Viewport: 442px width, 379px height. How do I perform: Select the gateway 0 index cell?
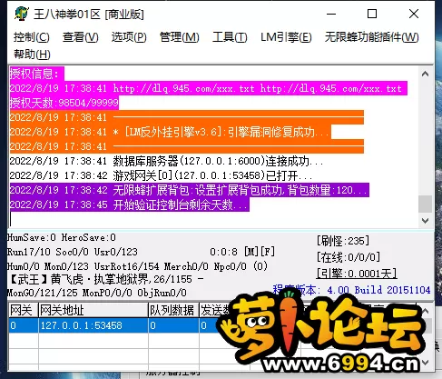(x=24, y=325)
